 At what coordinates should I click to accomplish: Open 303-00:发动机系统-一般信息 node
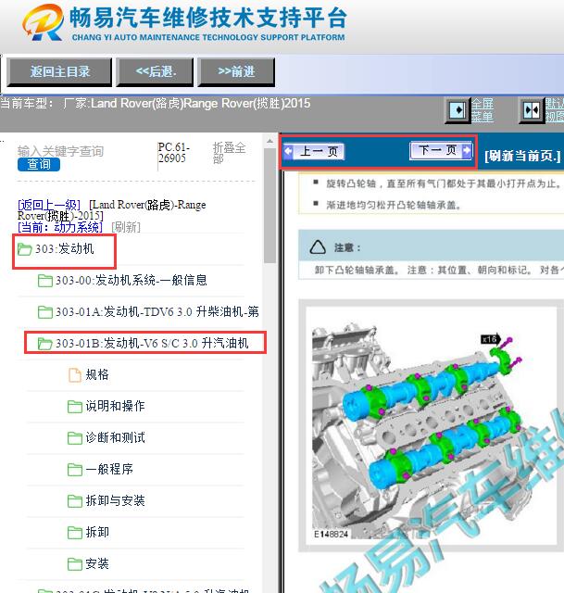click(132, 281)
